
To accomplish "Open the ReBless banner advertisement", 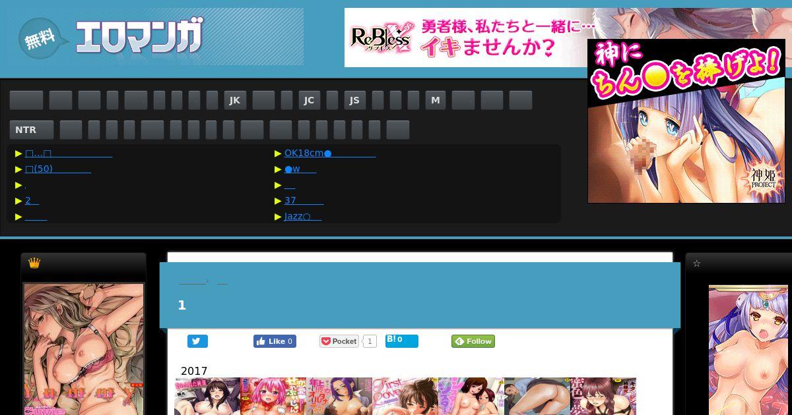I will coord(465,38).
